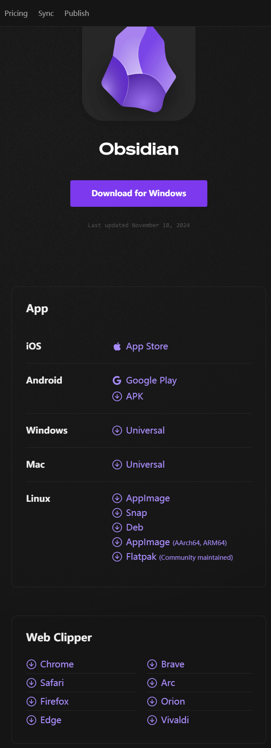The image size is (271, 748).
Task: Click download icon next to Vivaldi
Action: (x=152, y=720)
